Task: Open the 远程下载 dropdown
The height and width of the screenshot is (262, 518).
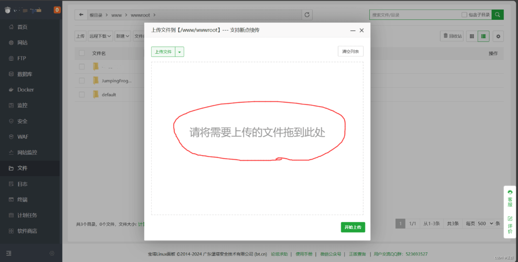Action: [100, 36]
